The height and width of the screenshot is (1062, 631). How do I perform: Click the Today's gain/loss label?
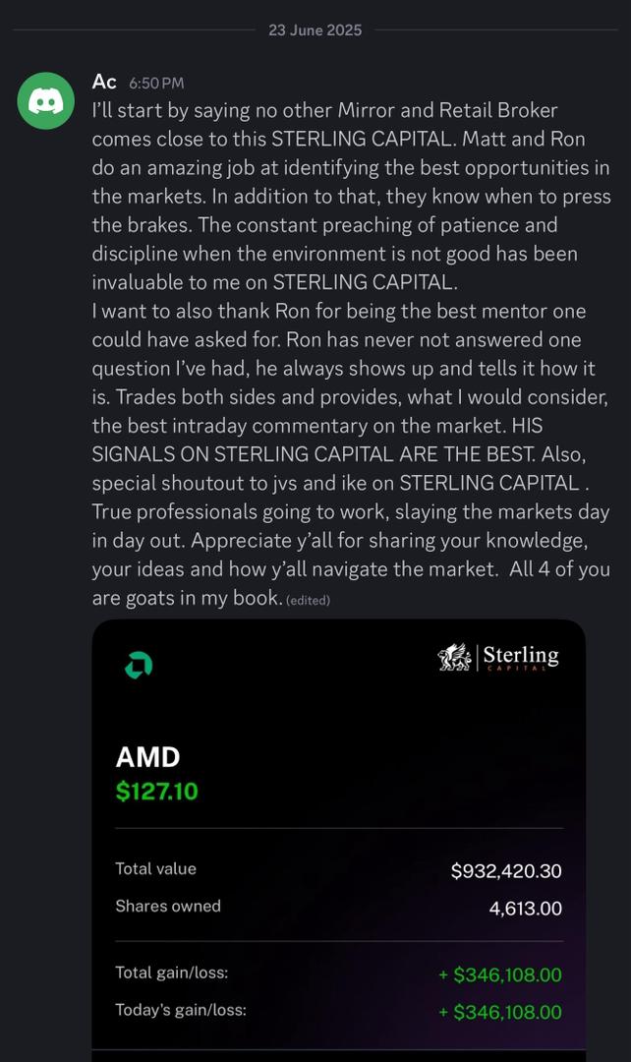click(181, 1010)
